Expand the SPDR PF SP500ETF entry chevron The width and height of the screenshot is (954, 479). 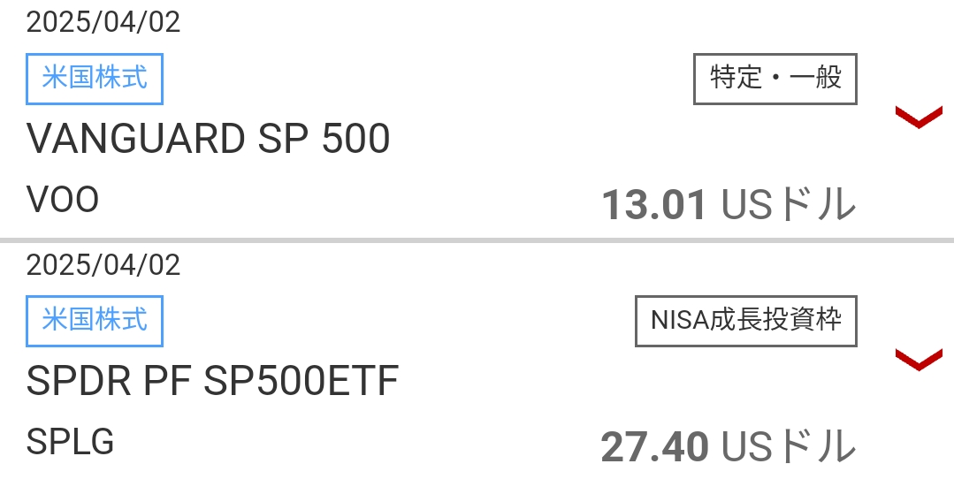[919, 359]
